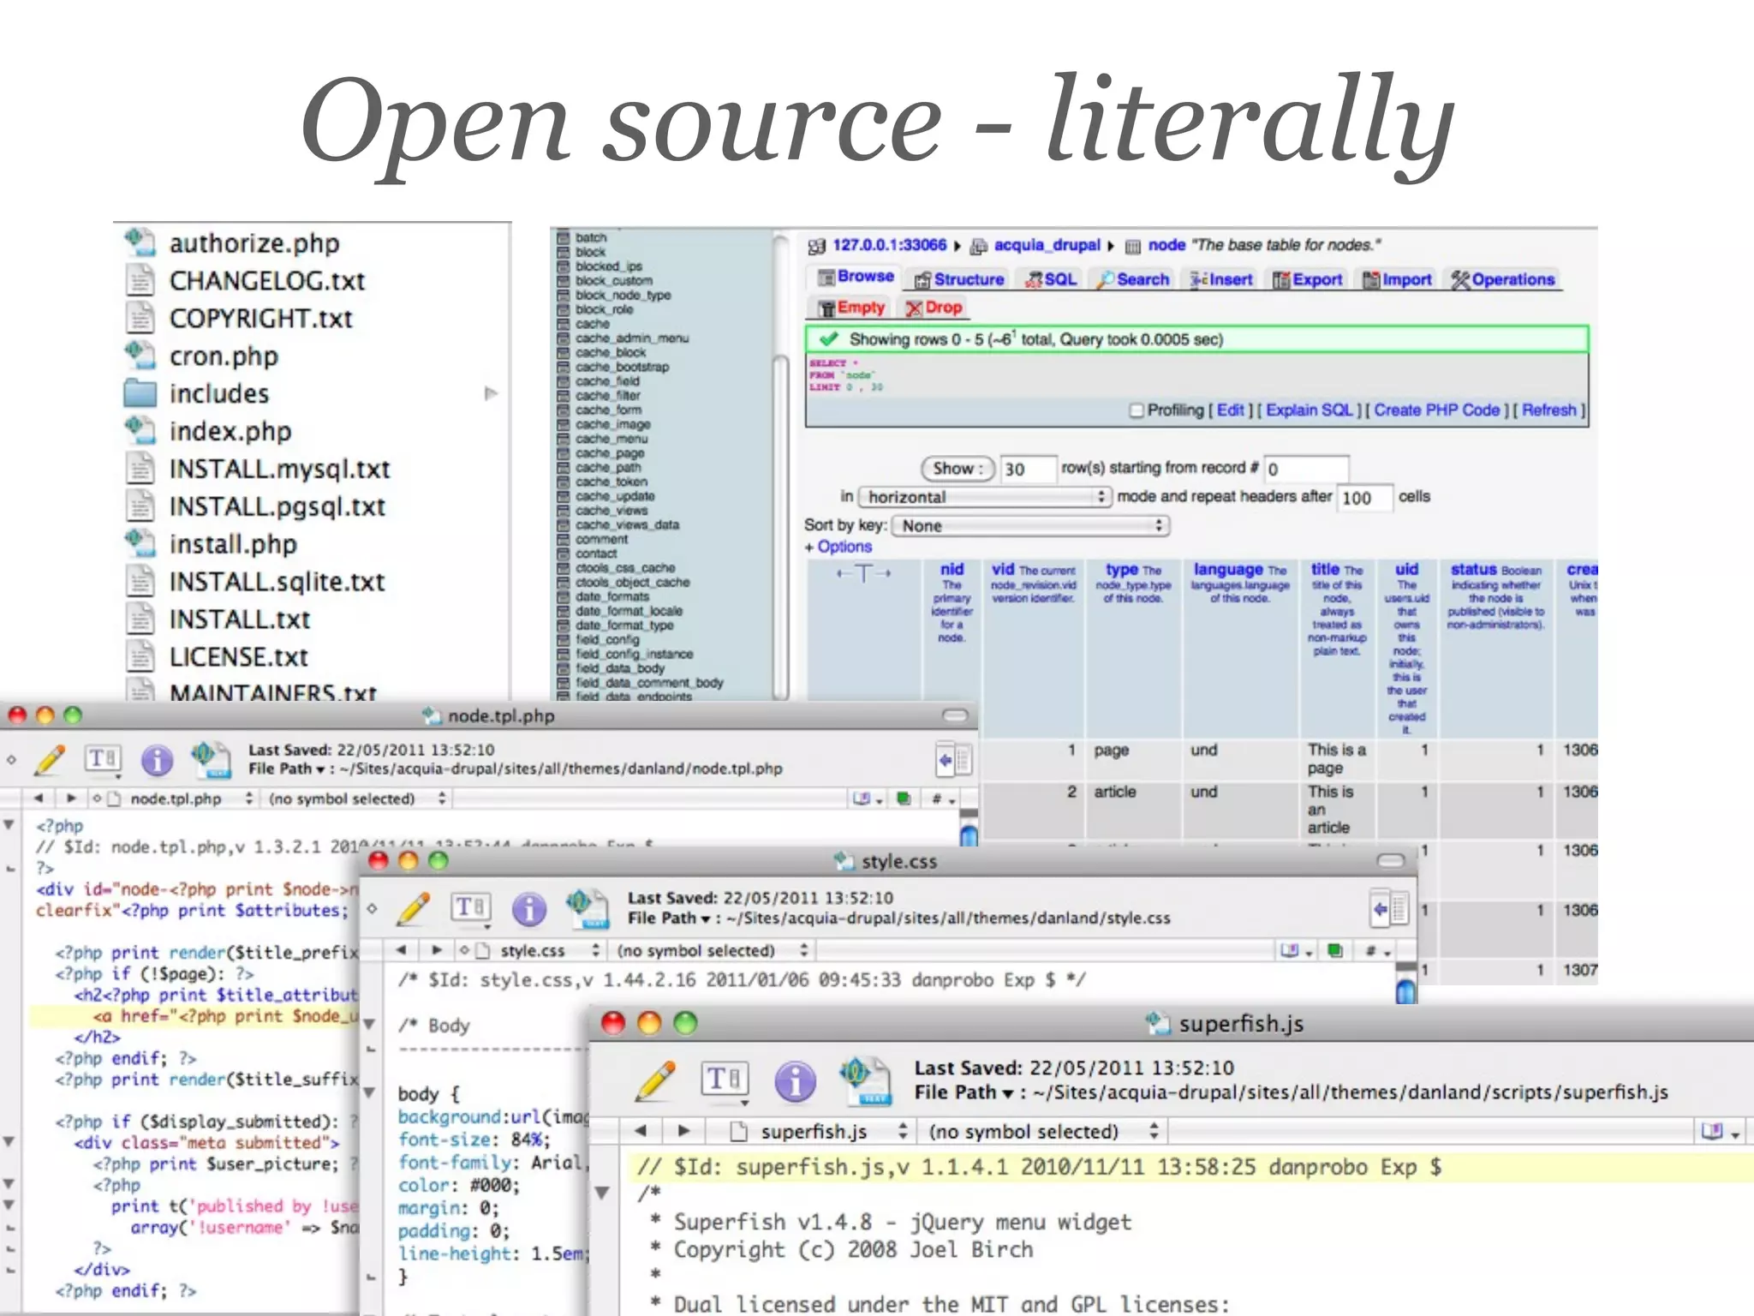Select cache_bootstrap table in sidebar
1754x1316 pixels.
point(622,367)
